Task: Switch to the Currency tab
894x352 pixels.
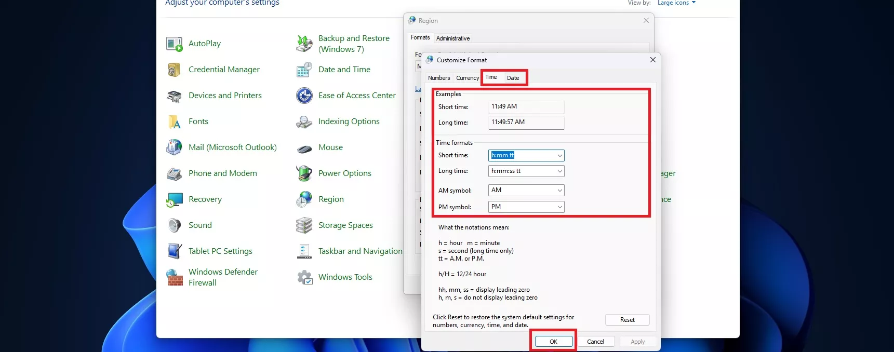Action: pyautogui.click(x=468, y=78)
